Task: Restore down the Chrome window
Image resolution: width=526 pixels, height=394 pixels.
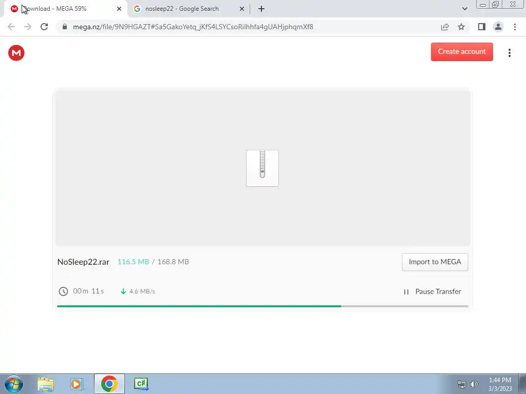Action: 495,4
